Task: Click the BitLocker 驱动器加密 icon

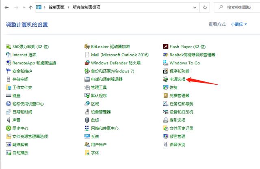Action: pyautogui.click(x=87, y=47)
